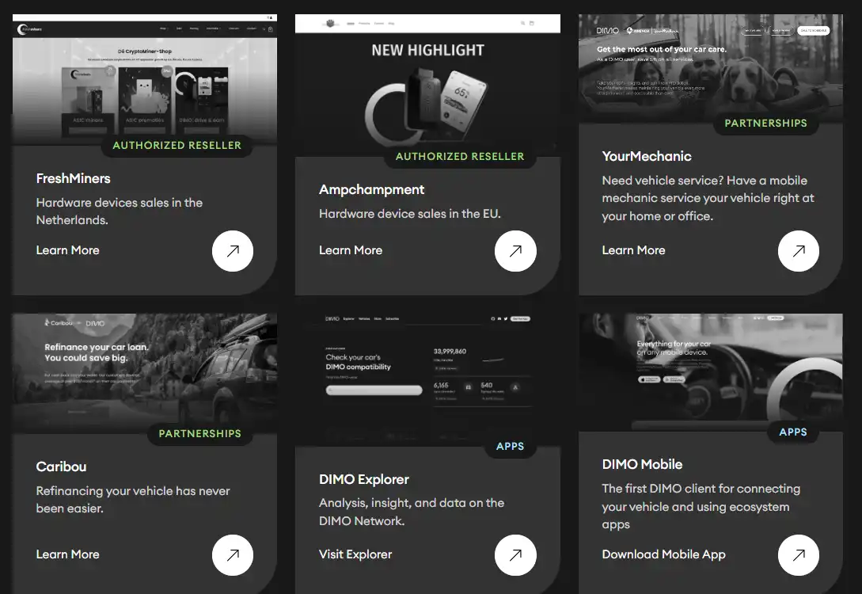Open the YourMechanic car care preview image
862x594 pixels.
point(710,69)
